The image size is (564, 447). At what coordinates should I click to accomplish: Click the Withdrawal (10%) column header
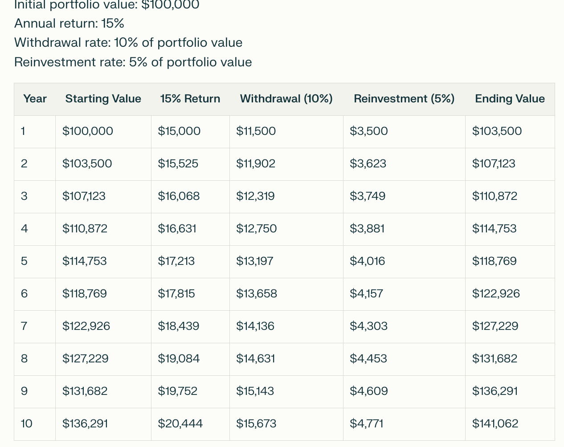click(286, 99)
